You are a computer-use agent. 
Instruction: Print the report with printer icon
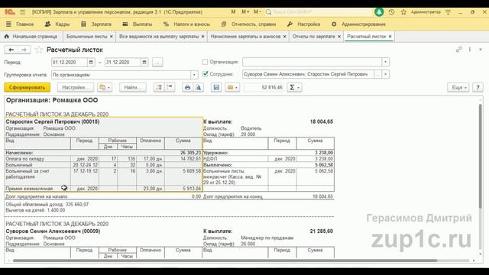(x=187, y=88)
